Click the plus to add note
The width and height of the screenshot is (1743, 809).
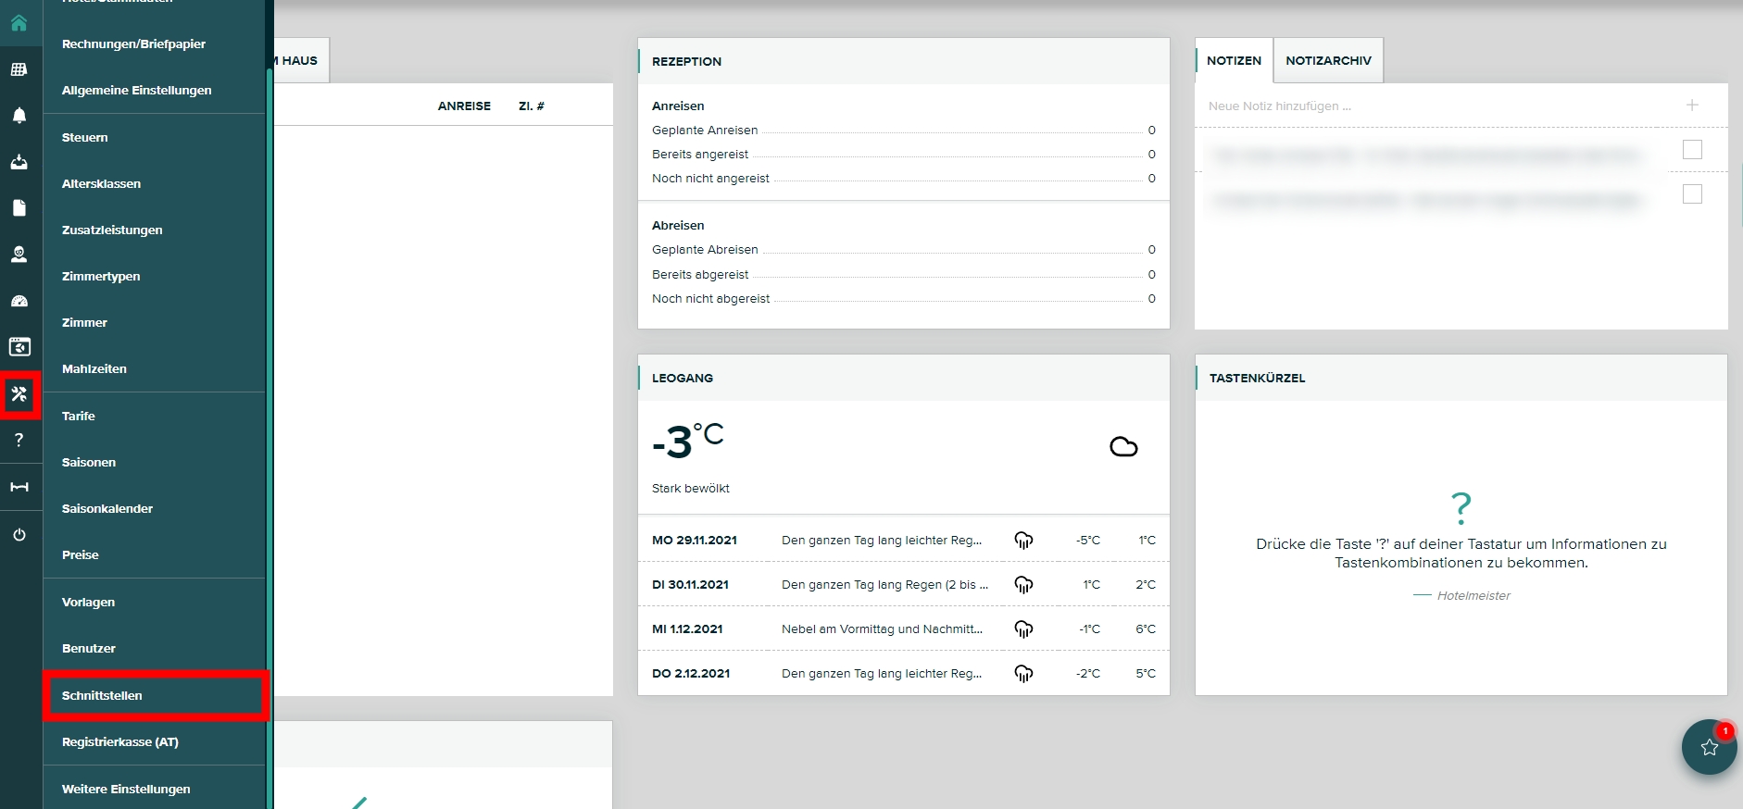click(x=1692, y=106)
